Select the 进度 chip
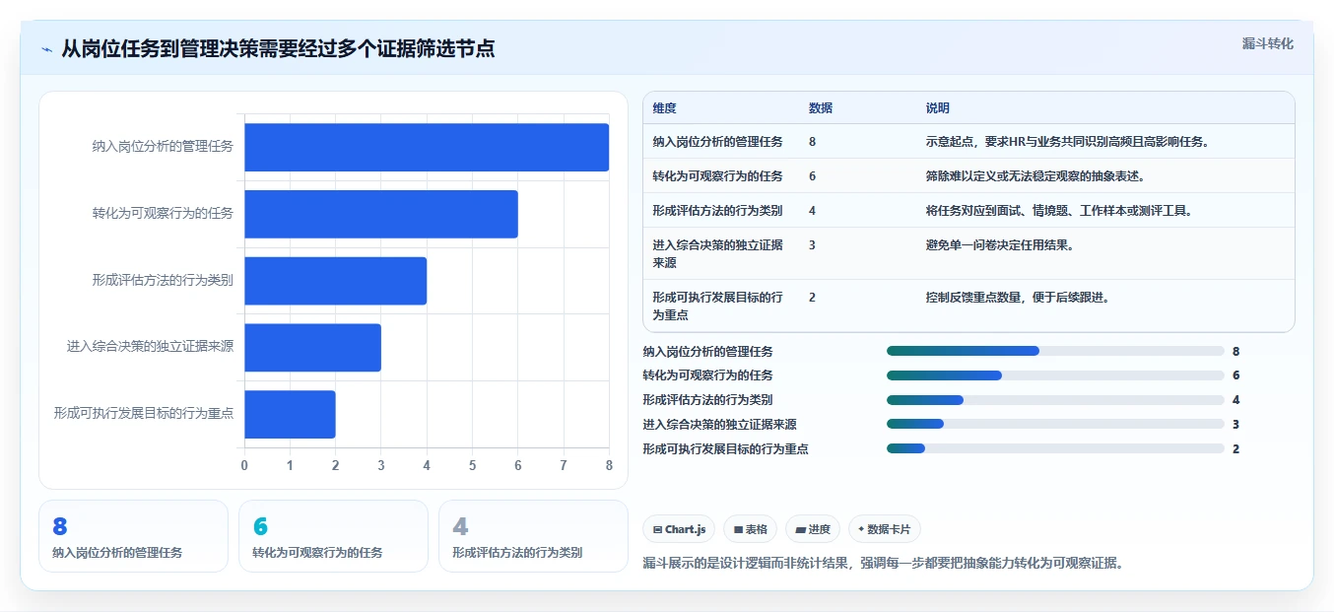Image resolution: width=1334 pixels, height=612 pixels. coord(813,529)
